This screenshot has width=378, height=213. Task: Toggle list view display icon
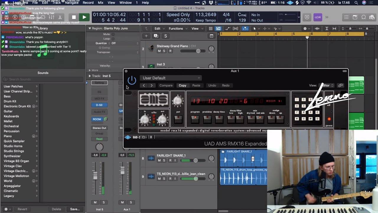[218, 29]
